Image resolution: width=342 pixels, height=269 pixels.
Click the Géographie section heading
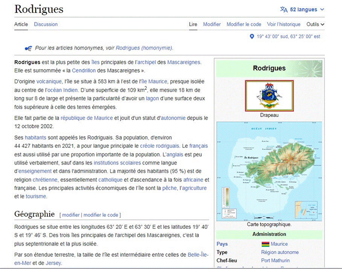pos(34,214)
